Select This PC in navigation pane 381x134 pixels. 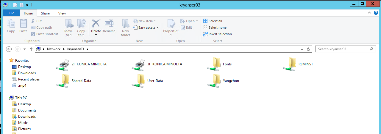18,98
